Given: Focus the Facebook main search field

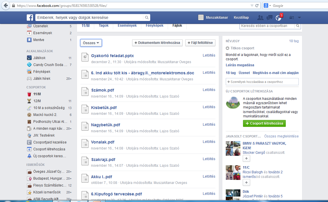Looking at the screenshot, I should click(90, 18).
